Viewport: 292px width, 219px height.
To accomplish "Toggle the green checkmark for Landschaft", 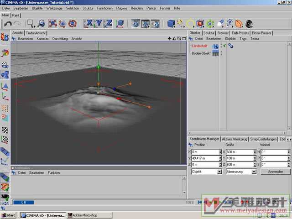I will 224,46.
